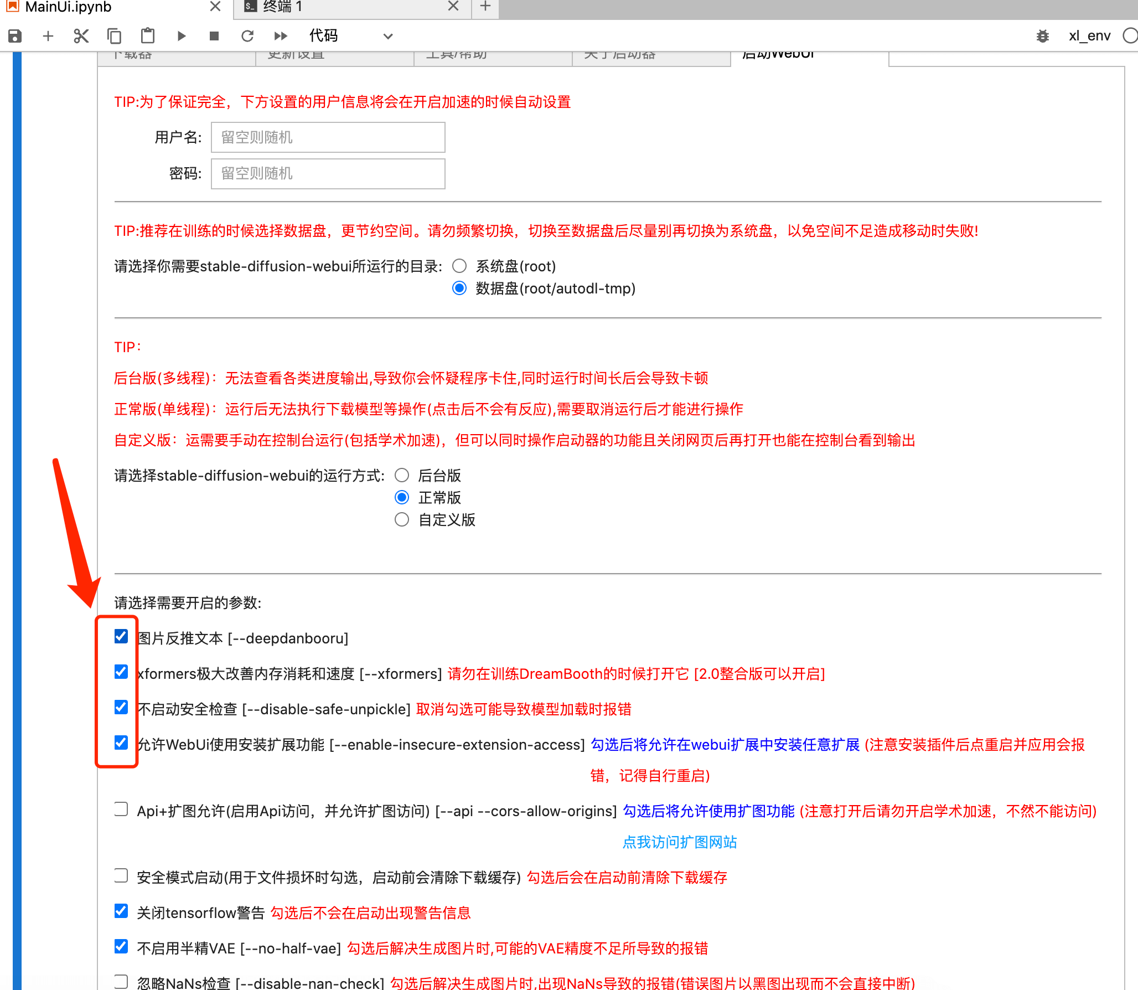Click the 用户名 input field
The height and width of the screenshot is (990, 1138).
tap(328, 137)
